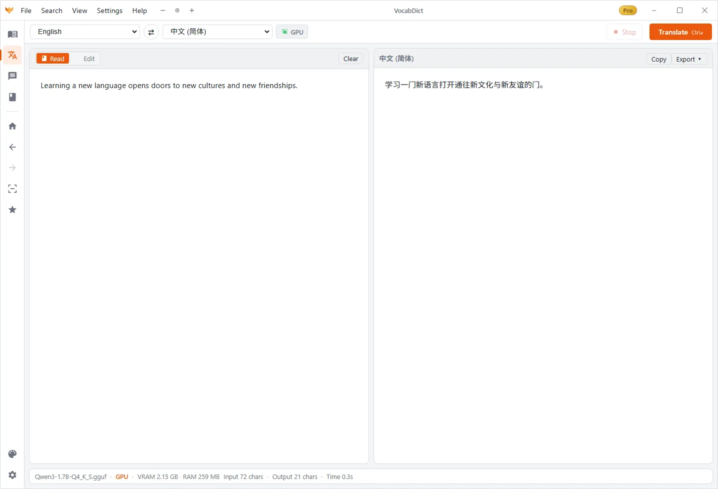718x489 pixels.
Task: Click the orange Translate button
Action: (x=680, y=32)
